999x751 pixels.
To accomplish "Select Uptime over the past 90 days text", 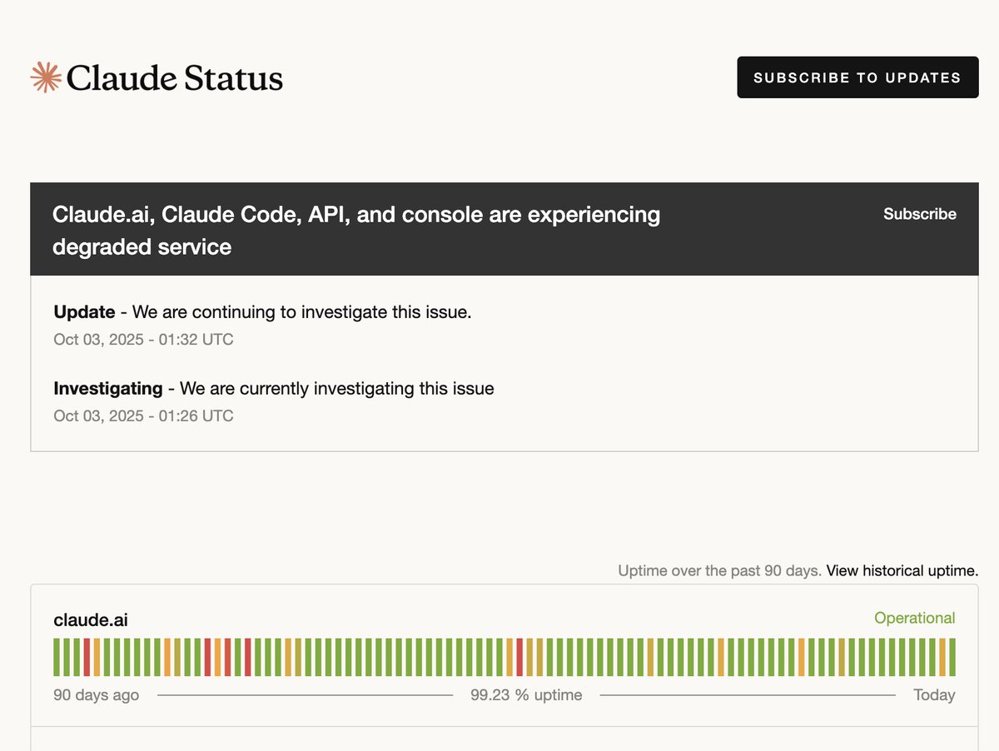I will [x=720, y=570].
